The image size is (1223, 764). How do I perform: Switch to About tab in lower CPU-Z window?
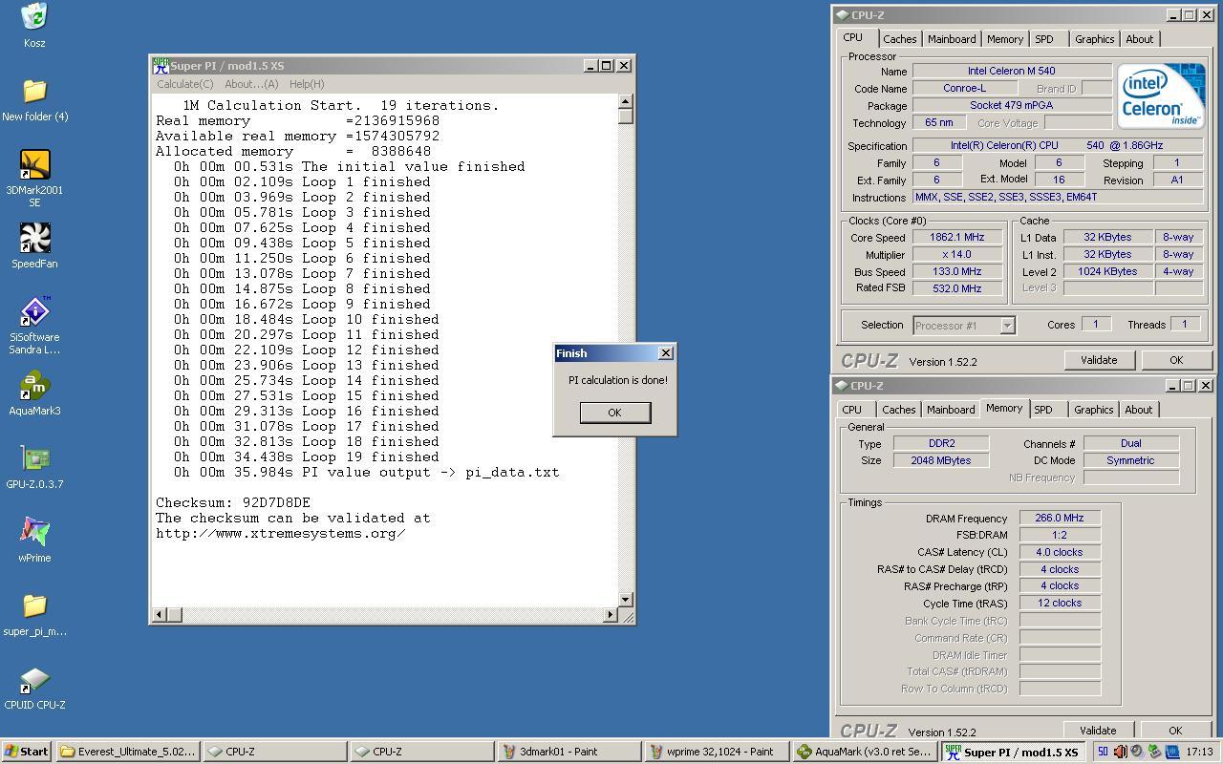pos(1138,410)
